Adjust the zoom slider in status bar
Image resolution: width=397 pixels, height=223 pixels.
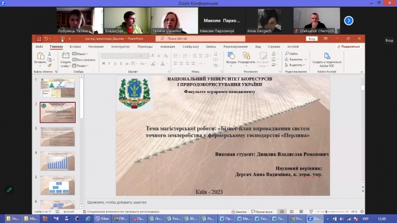point(326,212)
